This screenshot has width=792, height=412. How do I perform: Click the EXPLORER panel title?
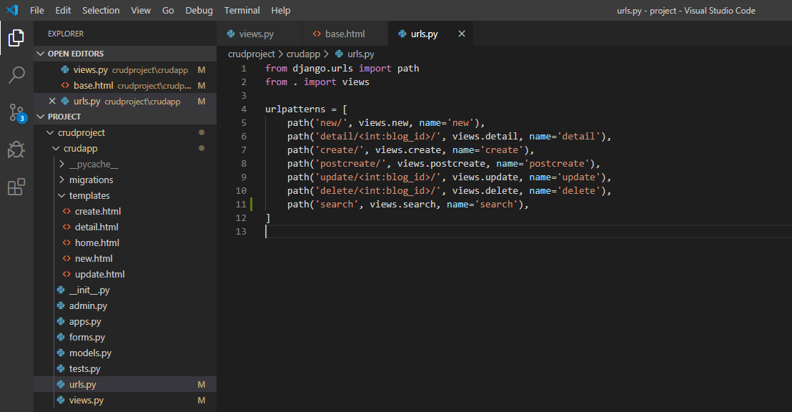point(66,34)
